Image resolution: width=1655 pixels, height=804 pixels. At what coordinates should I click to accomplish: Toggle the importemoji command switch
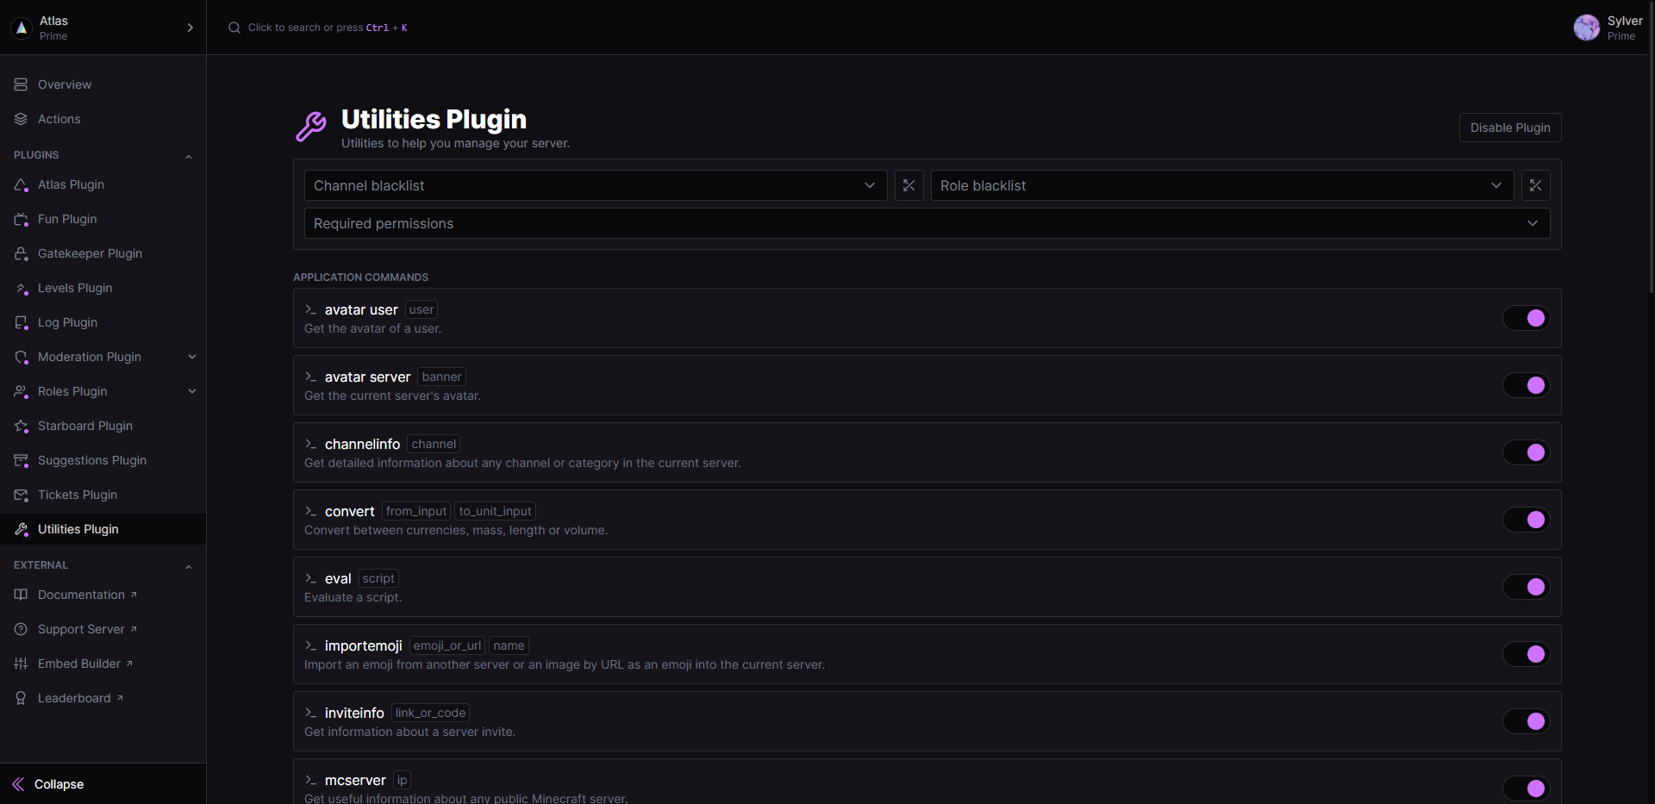tap(1526, 654)
